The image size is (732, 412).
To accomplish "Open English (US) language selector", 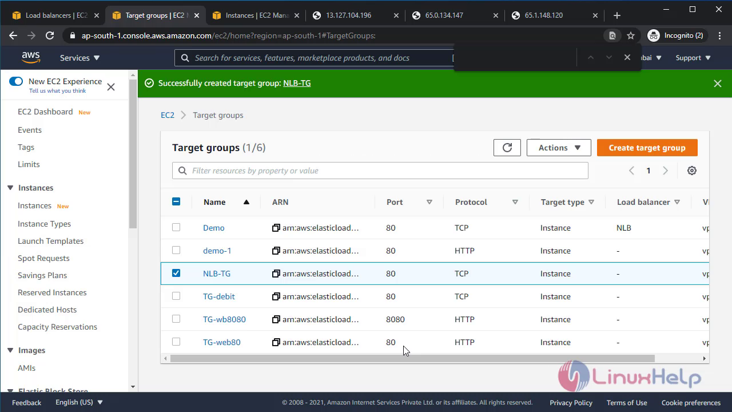I will (79, 402).
